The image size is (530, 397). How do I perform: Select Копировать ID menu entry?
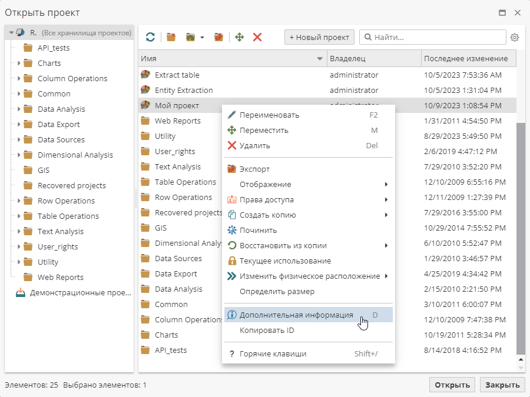pos(308,330)
